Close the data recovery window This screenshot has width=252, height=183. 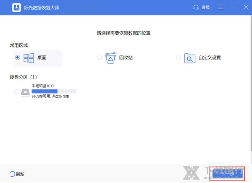245,8
